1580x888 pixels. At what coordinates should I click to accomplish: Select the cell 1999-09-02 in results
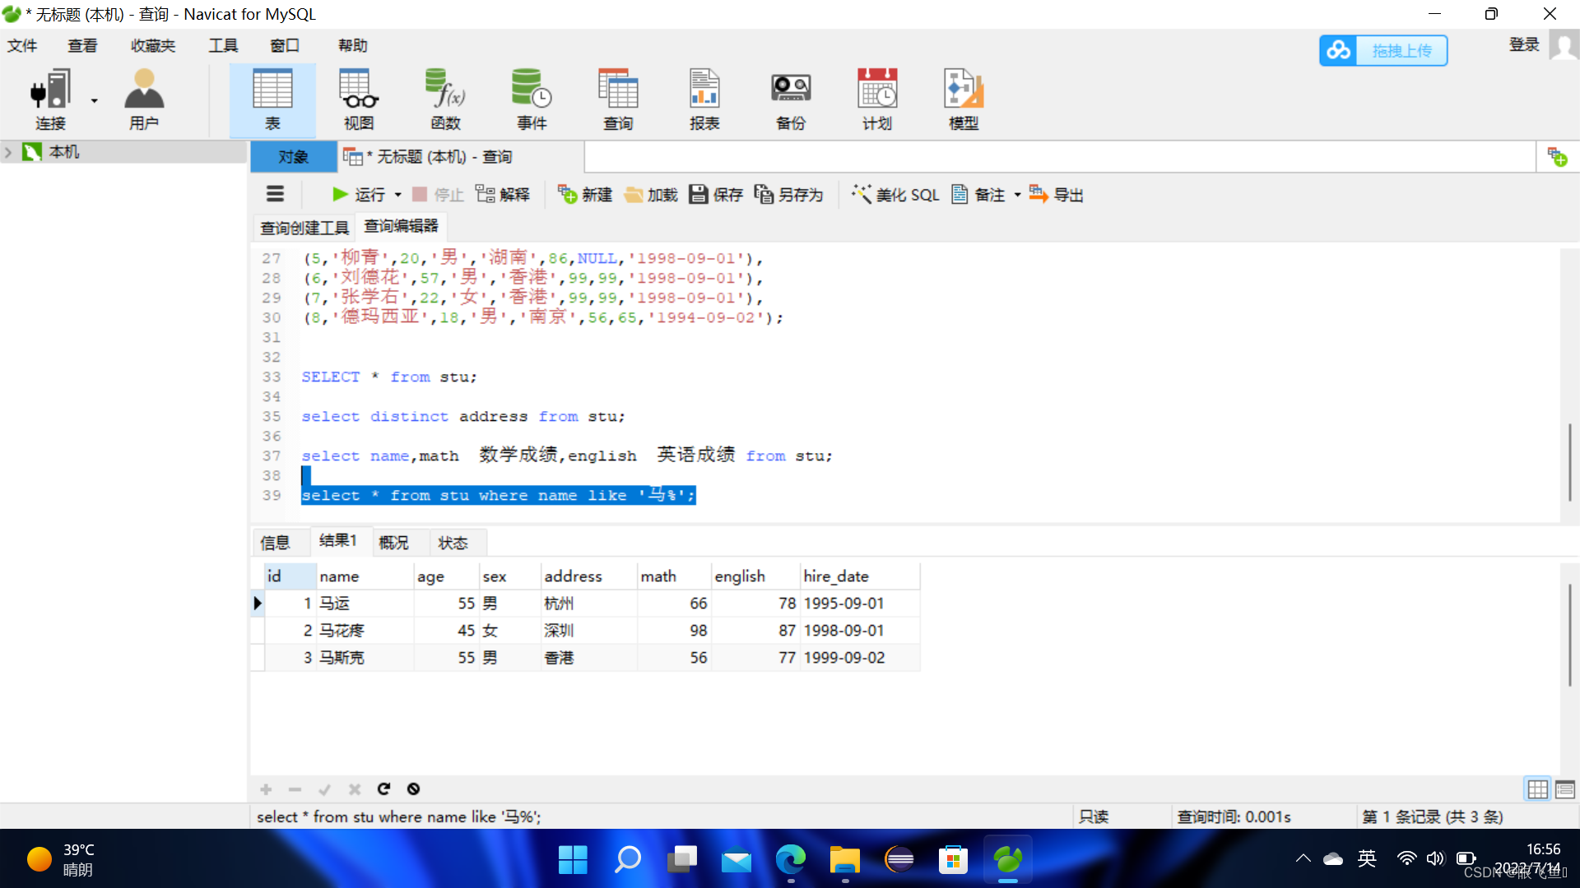(x=860, y=658)
